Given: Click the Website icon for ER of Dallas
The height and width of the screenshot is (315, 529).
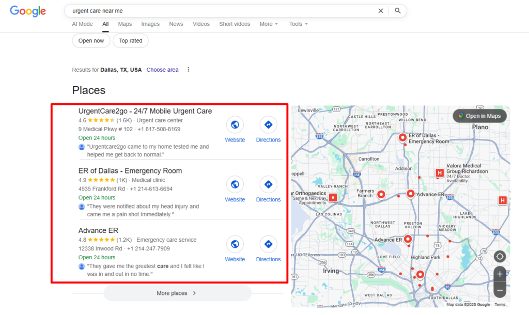Looking at the screenshot, I should 235,184.
